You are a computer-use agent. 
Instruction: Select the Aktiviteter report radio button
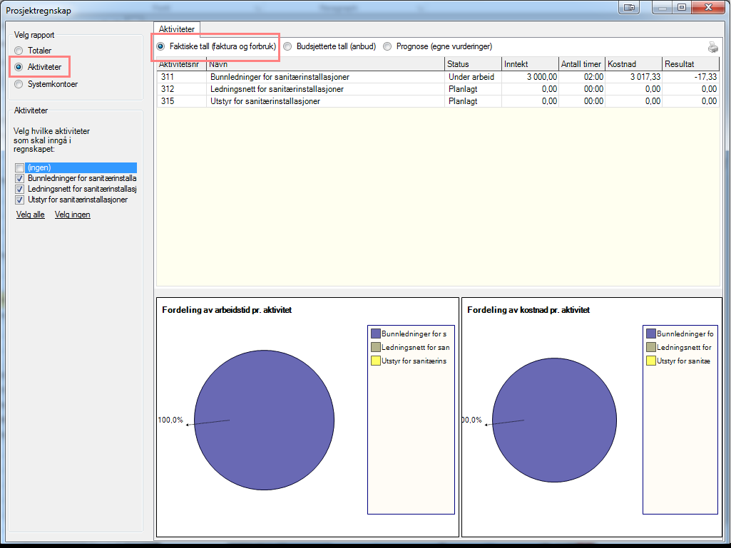tap(19, 67)
